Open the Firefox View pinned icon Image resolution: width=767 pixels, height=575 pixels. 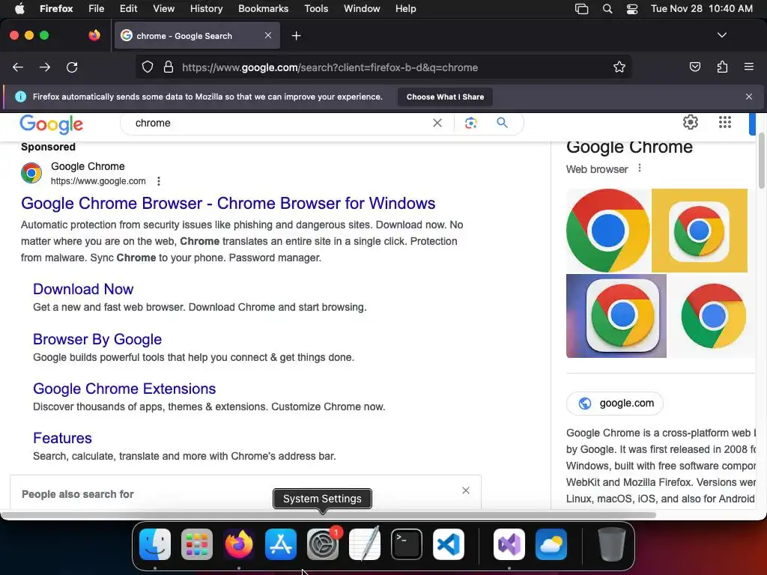coord(94,35)
